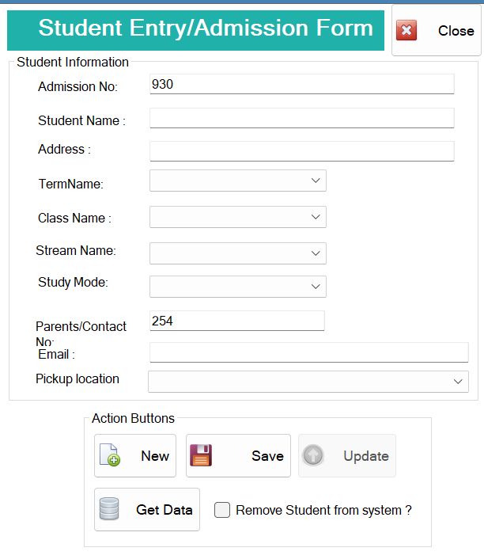This screenshot has width=484, height=559.
Task: Expand the Class Name combo box
Action: coord(316,217)
